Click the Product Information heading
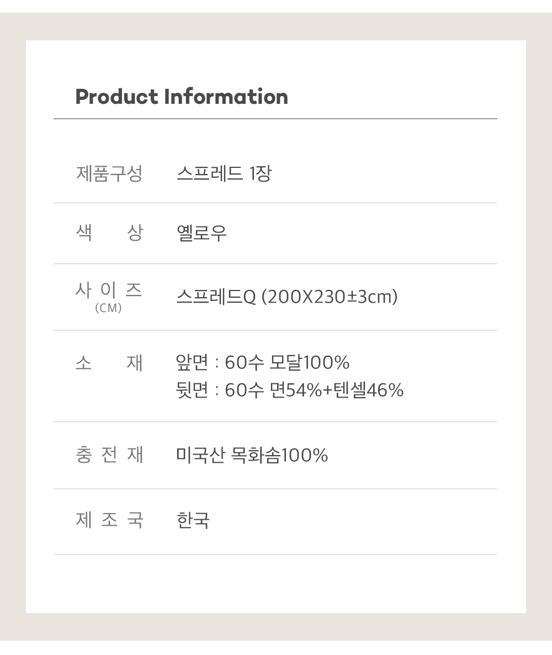Viewport: 552px width, 655px height. click(182, 97)
